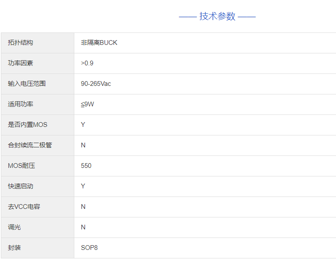
Task: Select the 合封续流二极管 row label
Action: click(30, 145)
